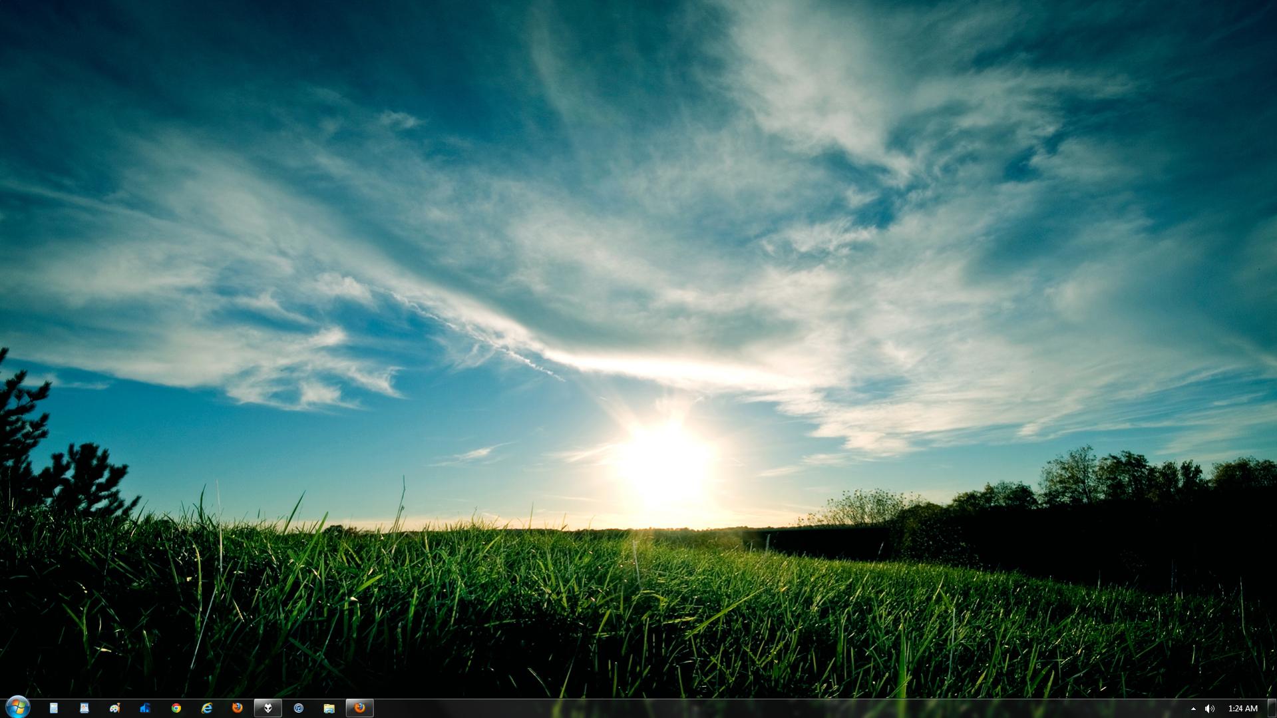Screen dimensions: 1277x718
Task: Show hidden system tray icons
Action: pos(1193,709)
